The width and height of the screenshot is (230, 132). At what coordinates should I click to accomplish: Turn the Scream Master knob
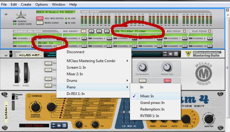coord(209,119)
